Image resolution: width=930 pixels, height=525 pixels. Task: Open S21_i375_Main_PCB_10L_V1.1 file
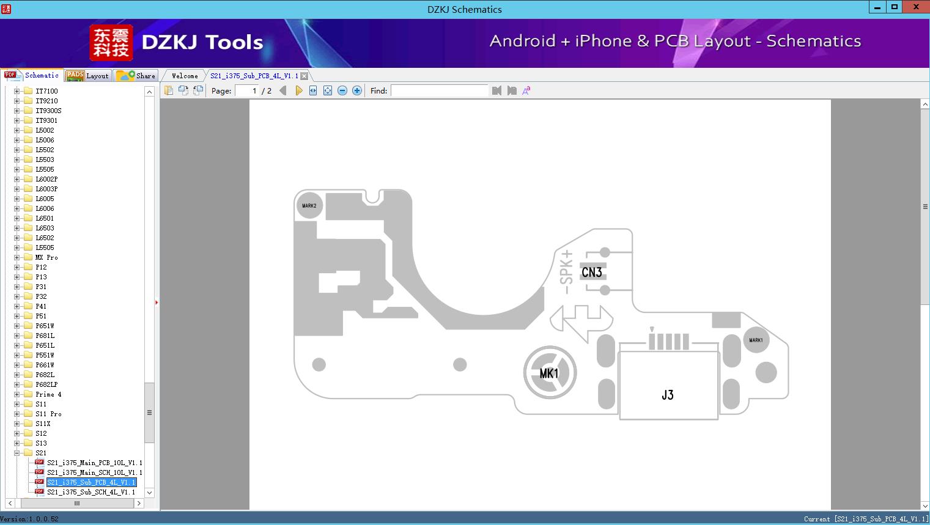(x=94, y=463)
